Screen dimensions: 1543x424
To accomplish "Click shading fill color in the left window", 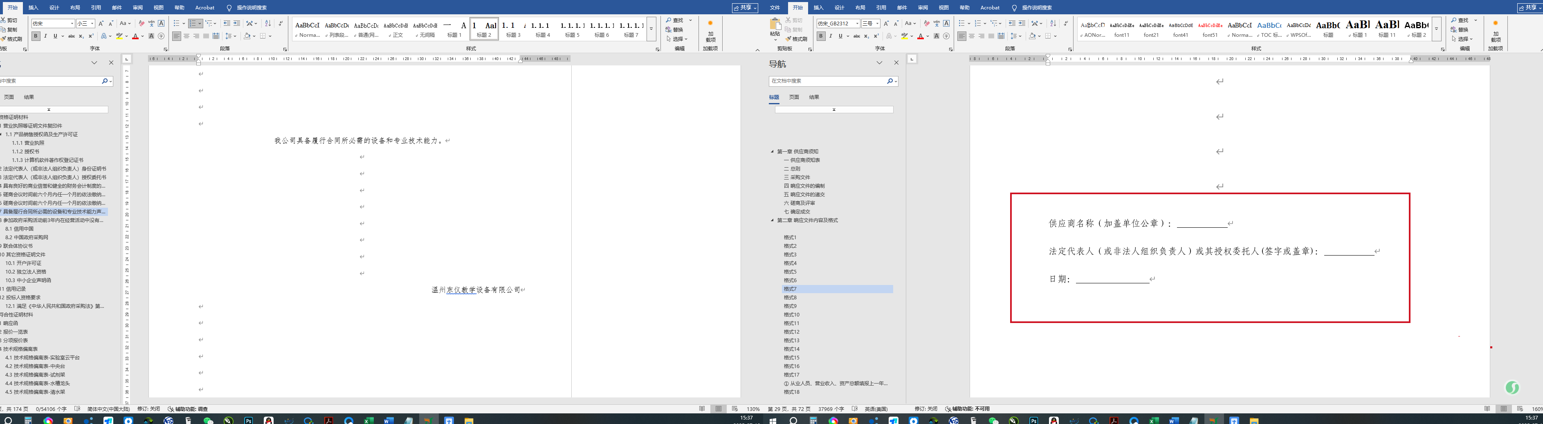I will coord(247,36).
